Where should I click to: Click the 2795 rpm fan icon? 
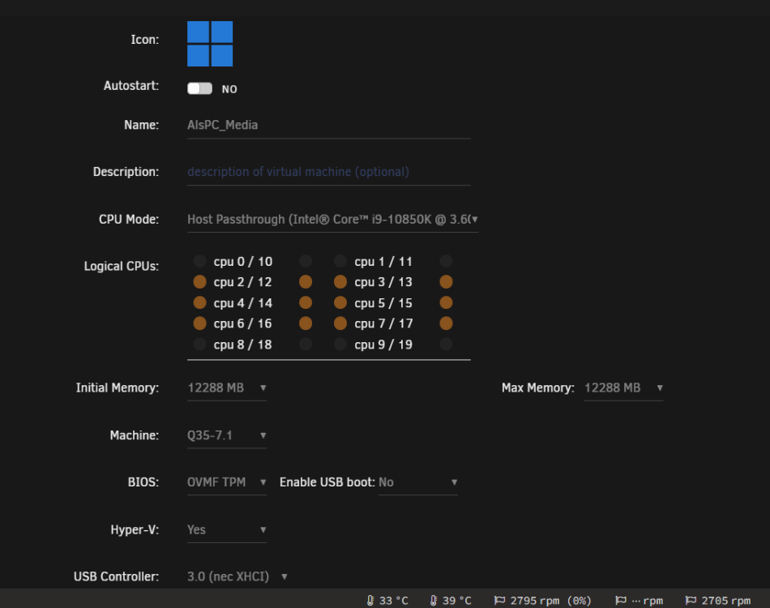(x=499, y=600)
